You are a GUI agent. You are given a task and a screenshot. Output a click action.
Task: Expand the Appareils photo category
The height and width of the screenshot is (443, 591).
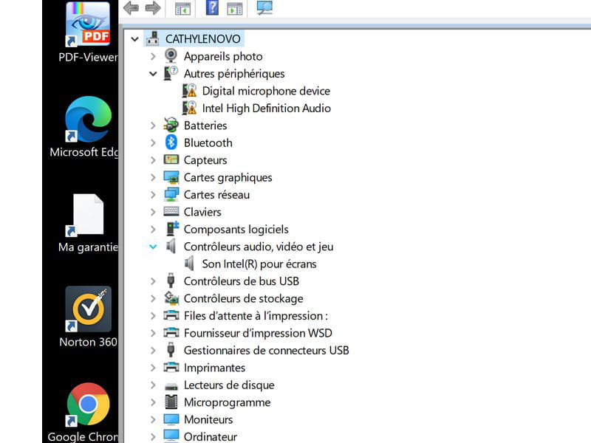coord(153,57)
